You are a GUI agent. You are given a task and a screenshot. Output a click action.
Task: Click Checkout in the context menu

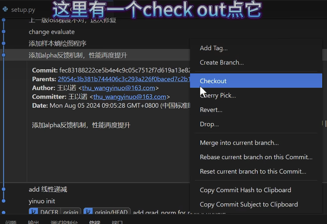click(x=256, y=81)
